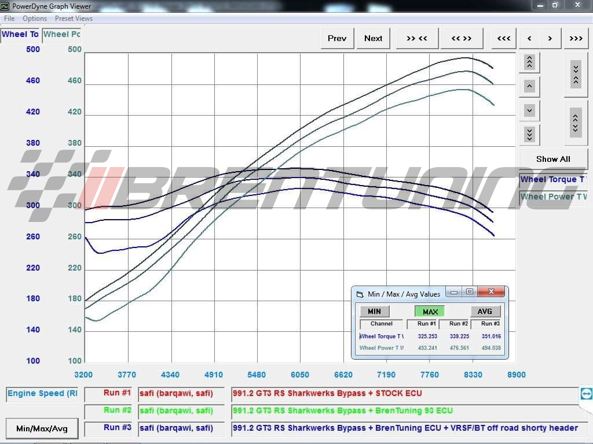Minimize the Min / Max / Avg Values dialog
Screen dimensions: 593x444
(x=454, y=292)
